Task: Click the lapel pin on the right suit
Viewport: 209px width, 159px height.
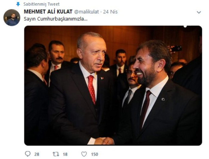Action: (163, 99)
